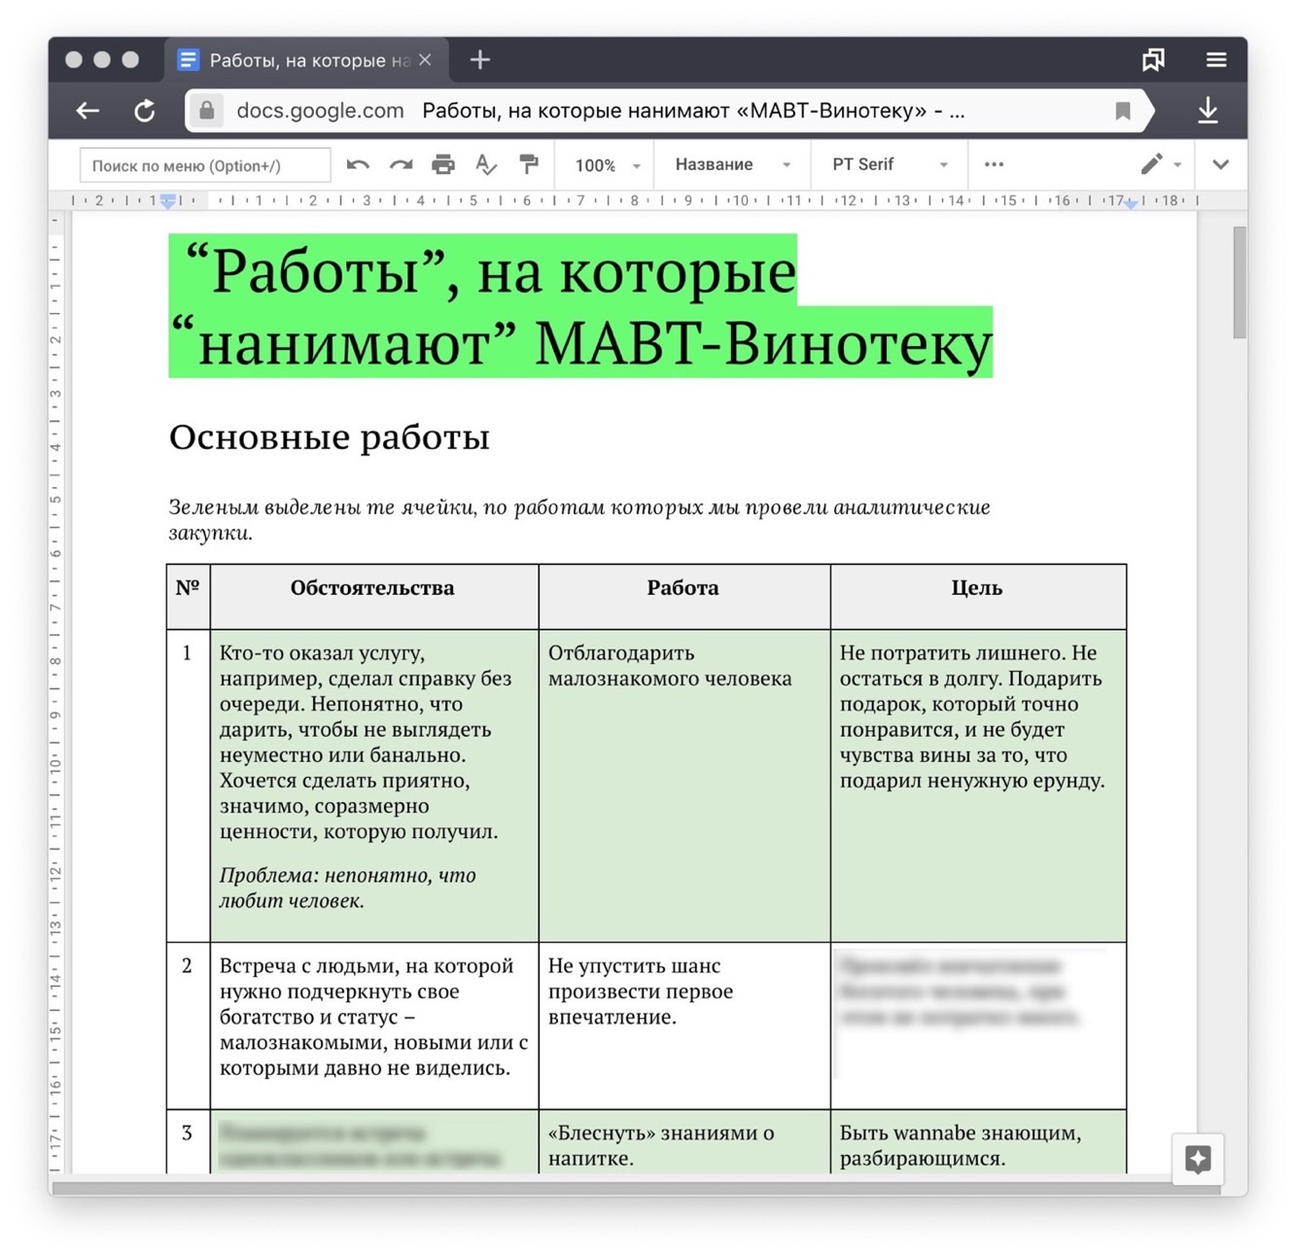Collapse the menus with the chevron
The width and height of the screenshot is (1296, 1256).
[1221, 164]
